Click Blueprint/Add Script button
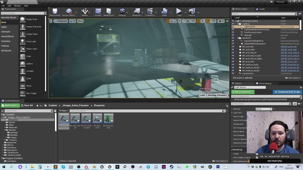This screenshot has height=170, width=303. (287, 92)
